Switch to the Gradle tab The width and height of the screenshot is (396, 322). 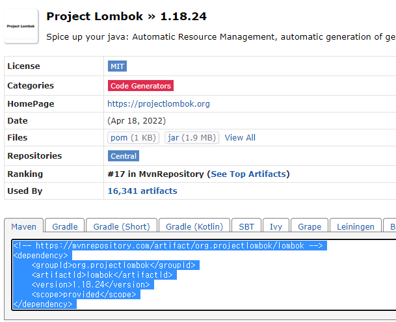(65, 226)
